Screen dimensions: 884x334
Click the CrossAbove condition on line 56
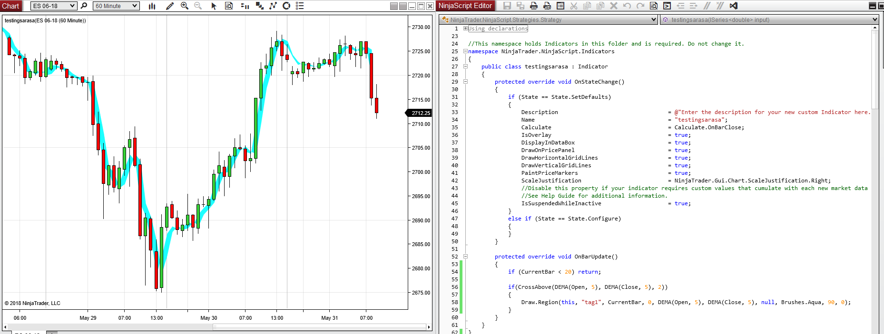coord(588,287)
